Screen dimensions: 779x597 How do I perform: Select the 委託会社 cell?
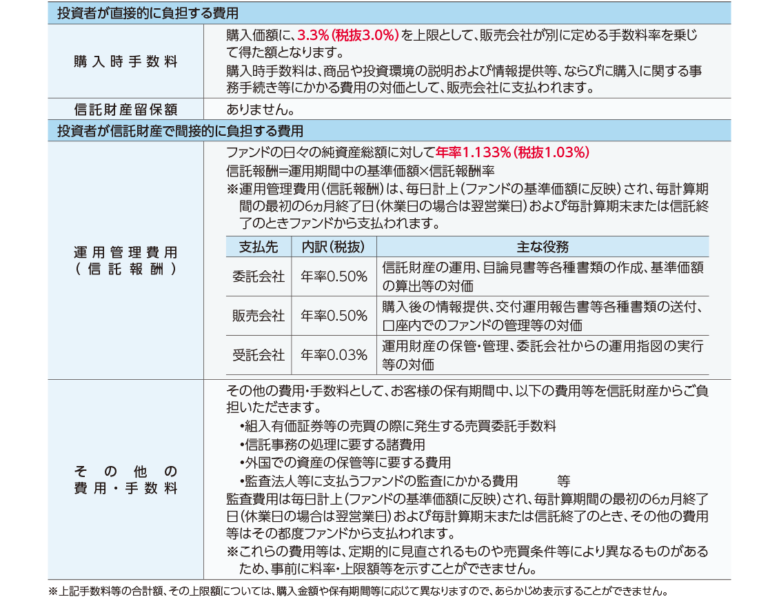(x=259, y=276)
